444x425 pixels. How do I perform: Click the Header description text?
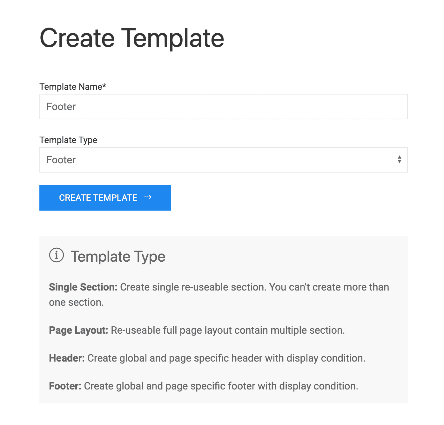click(x=207, y=358)
